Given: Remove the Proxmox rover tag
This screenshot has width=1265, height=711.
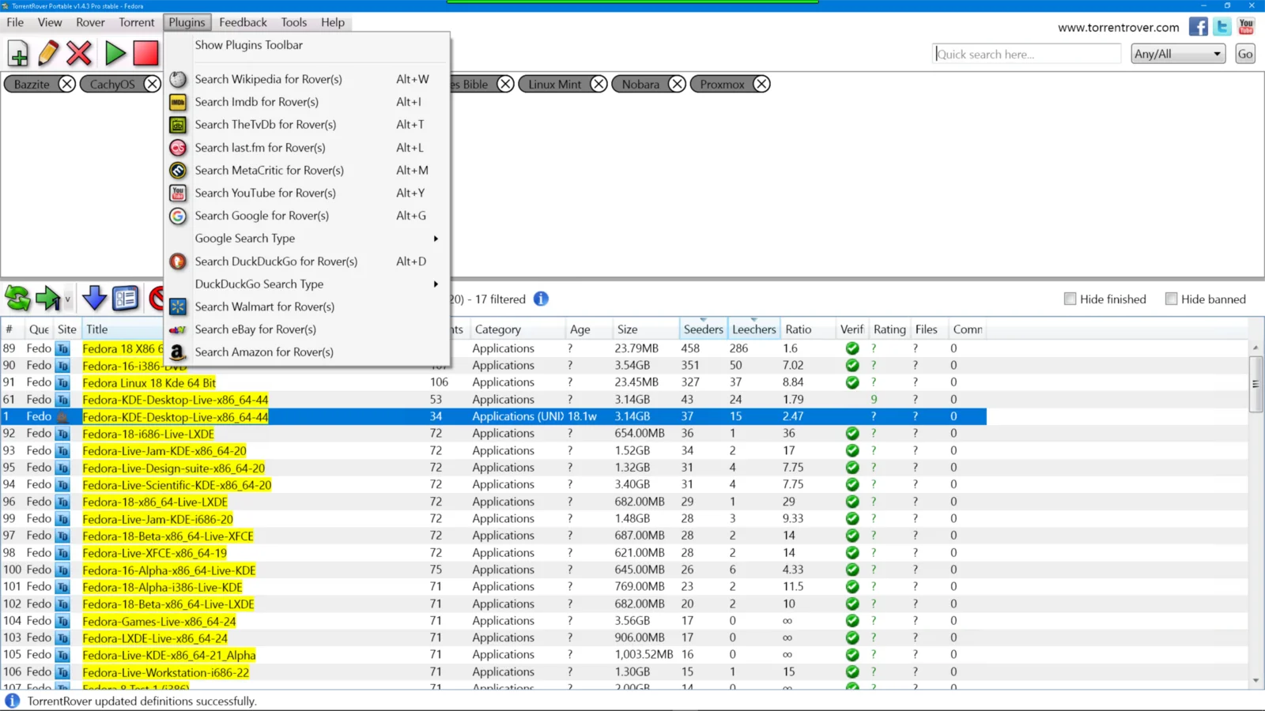Looking at the screenshot, I should pyautogui.click(x=761, y=84).
